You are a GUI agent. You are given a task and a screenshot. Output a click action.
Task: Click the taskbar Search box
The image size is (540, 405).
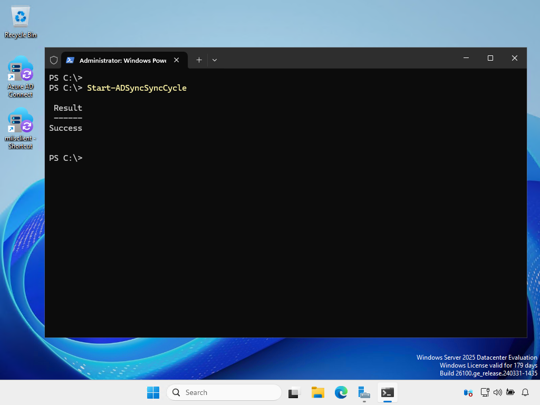(224, 392)
